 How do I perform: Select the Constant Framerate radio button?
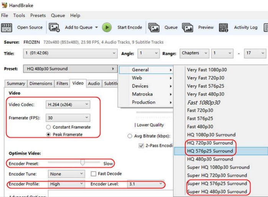[x=48, y=127]
